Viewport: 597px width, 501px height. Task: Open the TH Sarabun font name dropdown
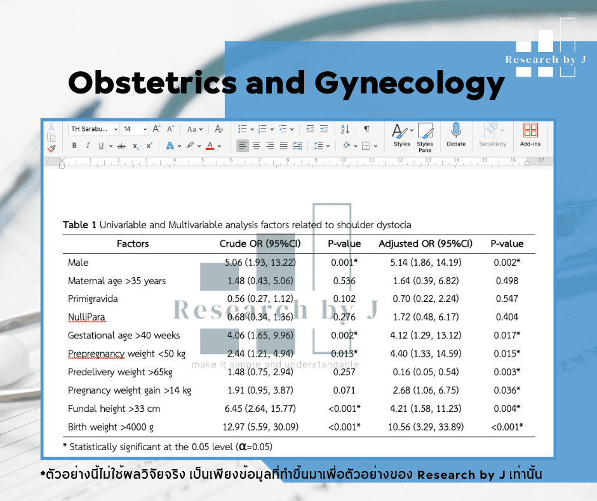94,129
